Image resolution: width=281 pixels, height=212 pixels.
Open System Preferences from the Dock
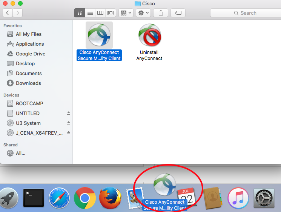click(264, 198)
